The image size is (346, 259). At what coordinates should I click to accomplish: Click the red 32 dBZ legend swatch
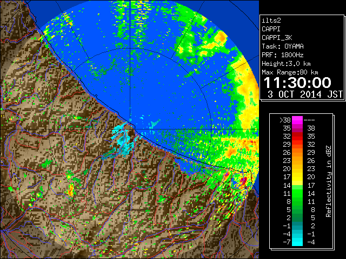(x=297, y=137)
